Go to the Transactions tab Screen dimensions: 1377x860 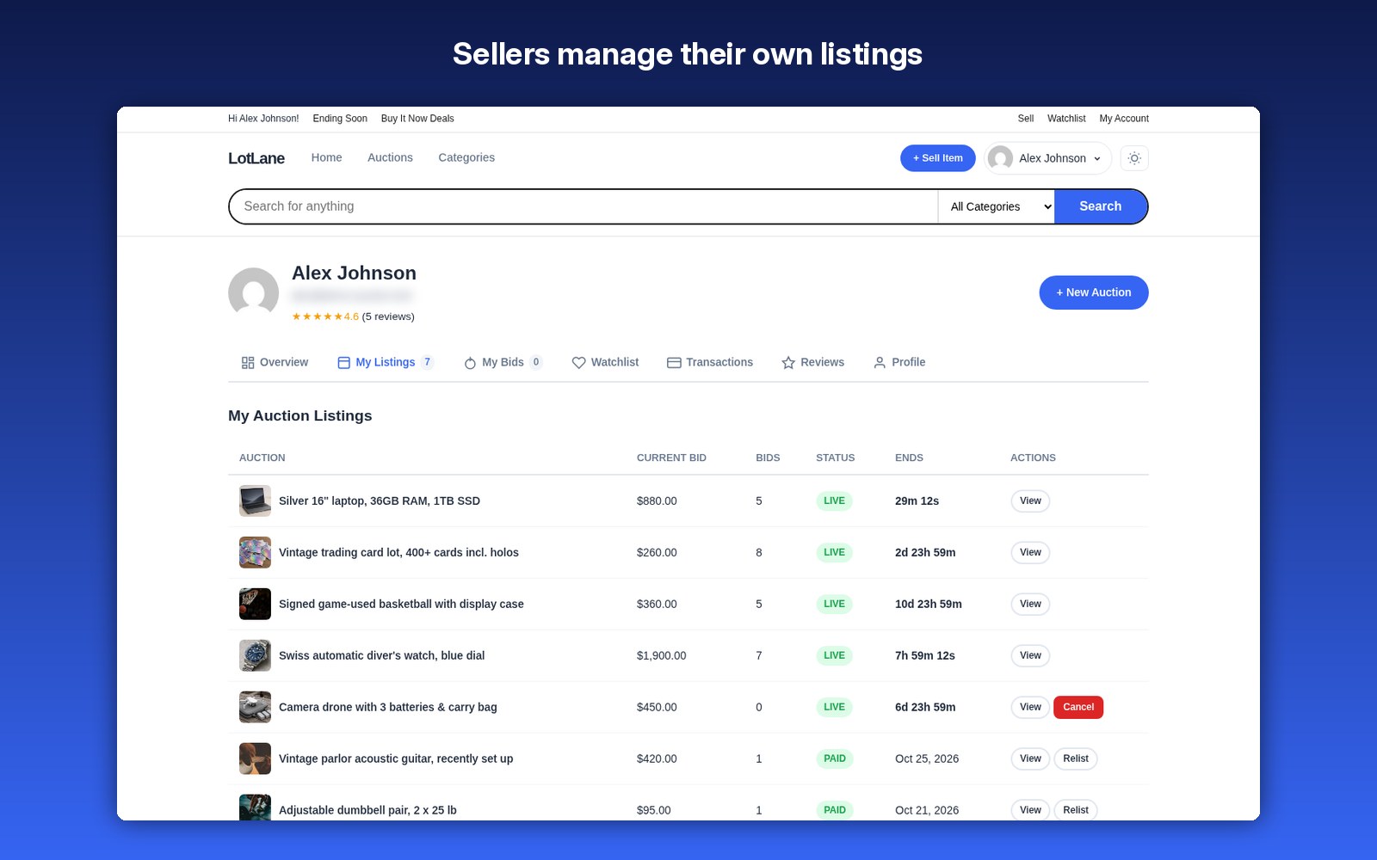[710, 362]
